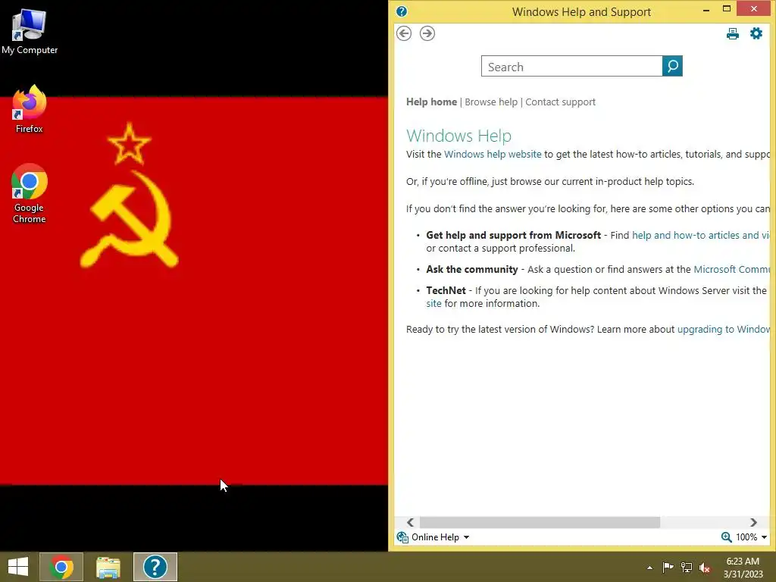Click the bold 'TechNet' text
This screenshot has height=582, width=776.
click(446, 290)
